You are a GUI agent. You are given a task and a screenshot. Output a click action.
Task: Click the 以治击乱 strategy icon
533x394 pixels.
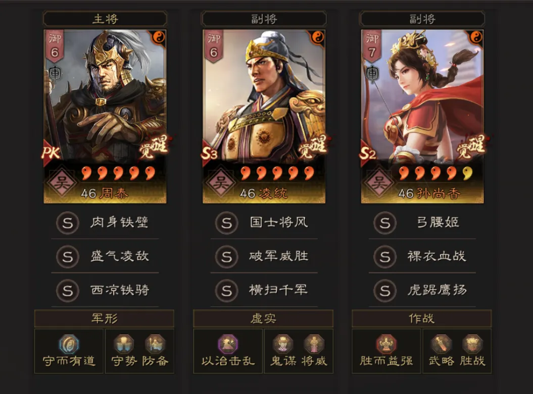click(x=228, y=345)
